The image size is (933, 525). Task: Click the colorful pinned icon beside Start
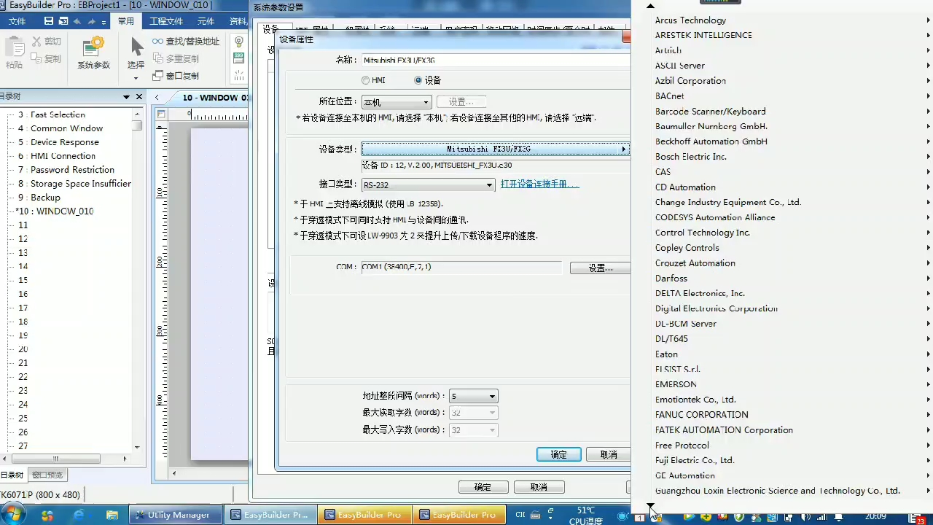click(x=47, y=515)
